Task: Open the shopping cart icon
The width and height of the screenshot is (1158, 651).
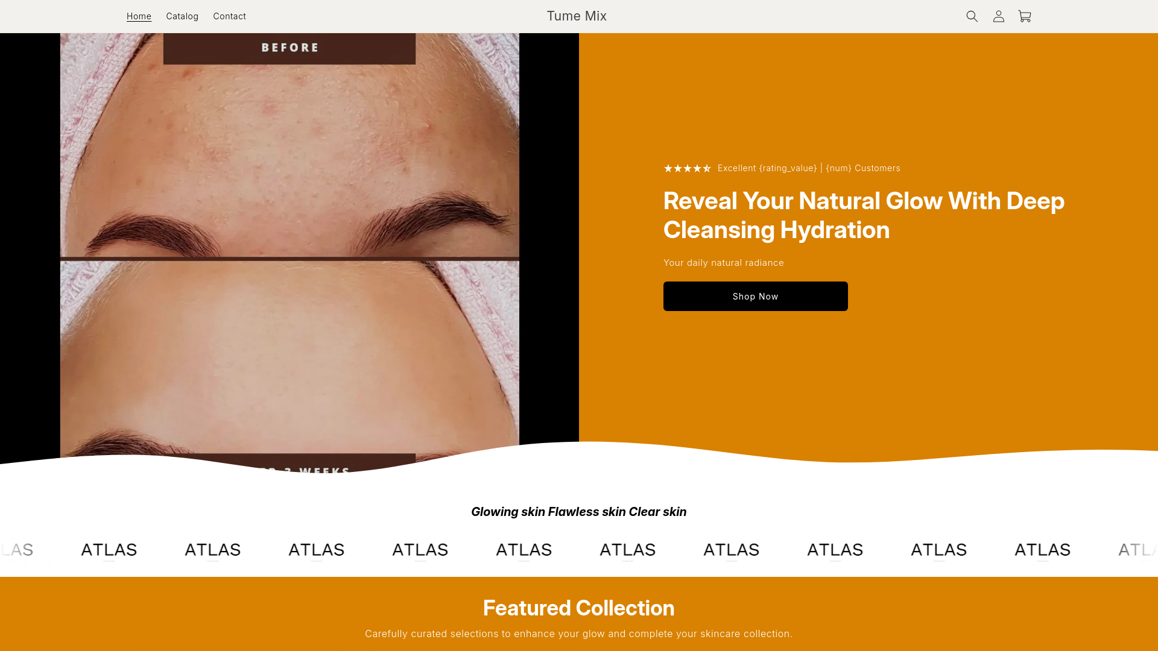Action: tap(1025, 16)
